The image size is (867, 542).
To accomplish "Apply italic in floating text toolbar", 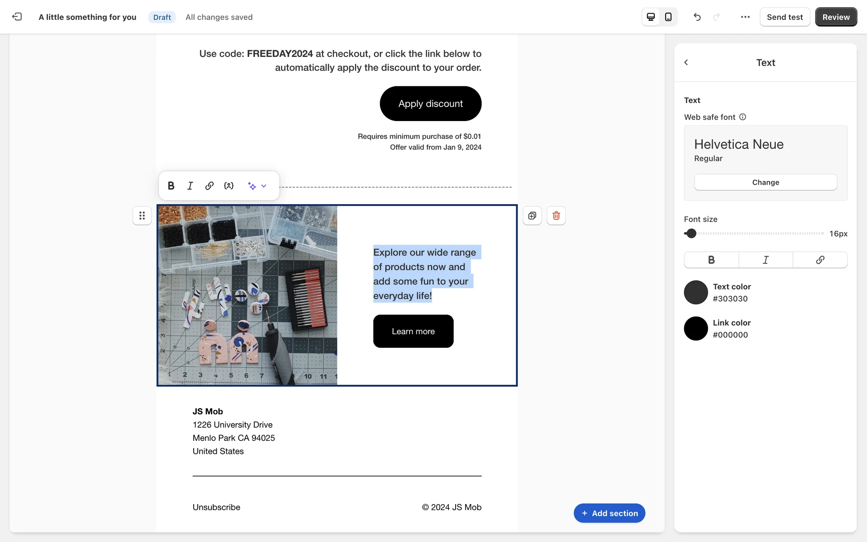I will [x=190, y=186].
